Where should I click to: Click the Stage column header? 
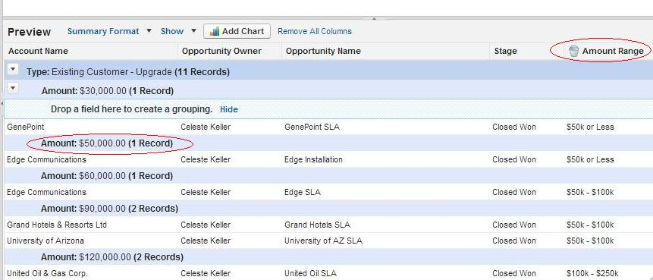pos(505,52)
